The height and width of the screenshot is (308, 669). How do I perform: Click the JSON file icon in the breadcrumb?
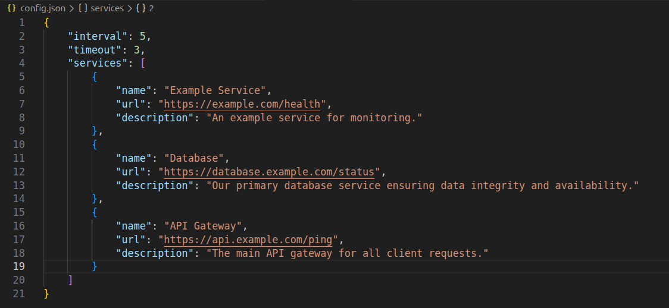10,8
